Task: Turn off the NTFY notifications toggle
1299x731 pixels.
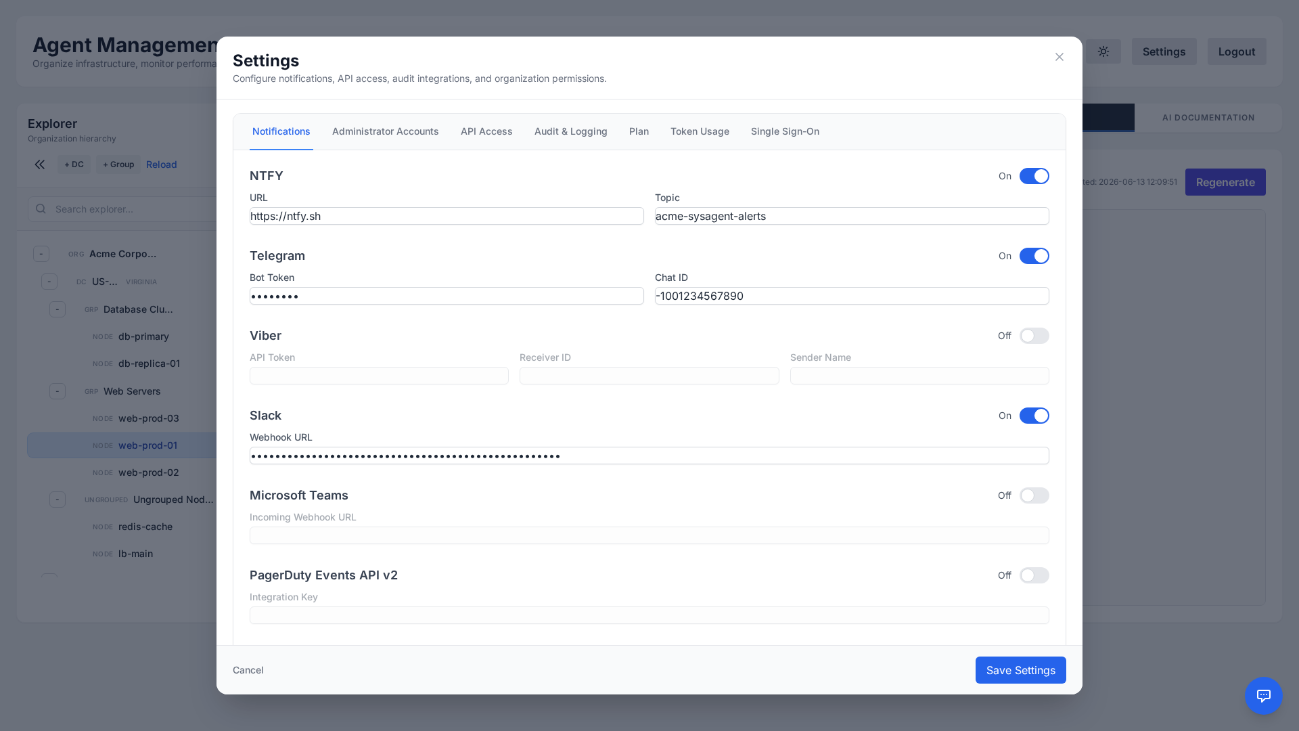Action: coord(1034,176)
